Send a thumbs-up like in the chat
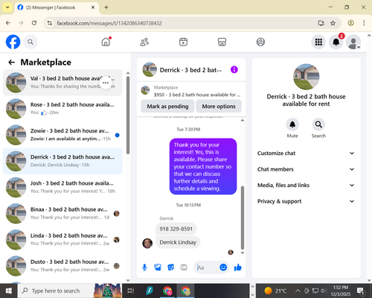Image resolution: width=372 pixels, height=298 pixels. [x=237, y=267]
